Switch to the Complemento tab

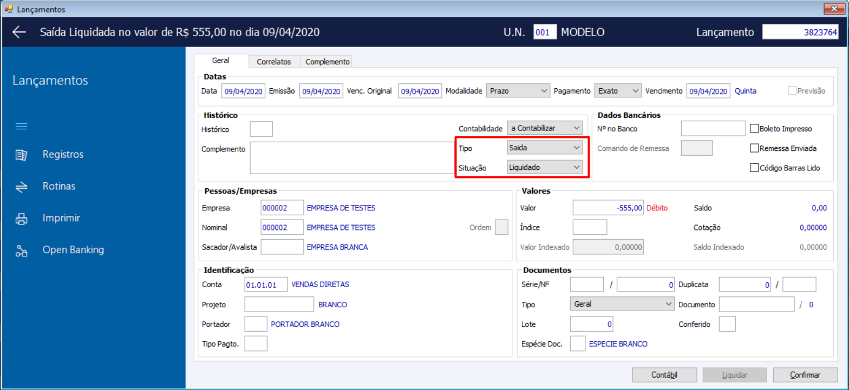(x=328, y=62)
